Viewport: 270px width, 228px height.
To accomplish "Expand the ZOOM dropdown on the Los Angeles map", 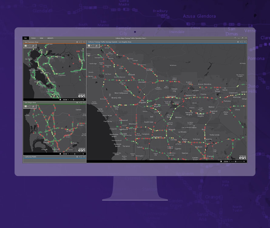I will [x=229, y=161].
